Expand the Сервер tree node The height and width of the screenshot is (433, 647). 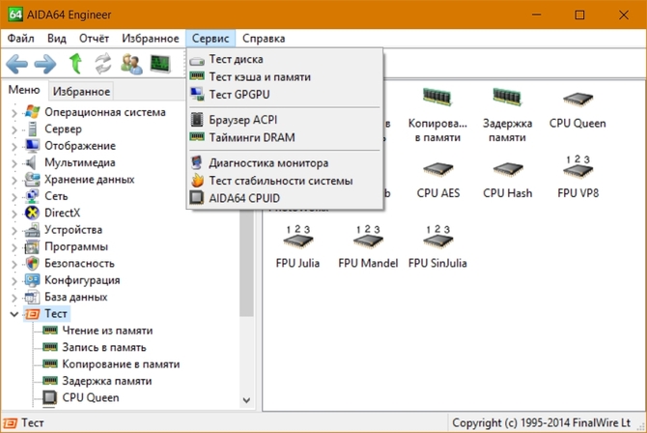[14, 130]
